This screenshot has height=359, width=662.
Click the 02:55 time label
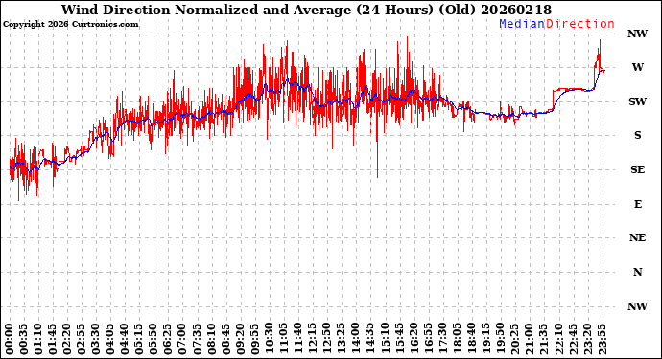[81, 340]
